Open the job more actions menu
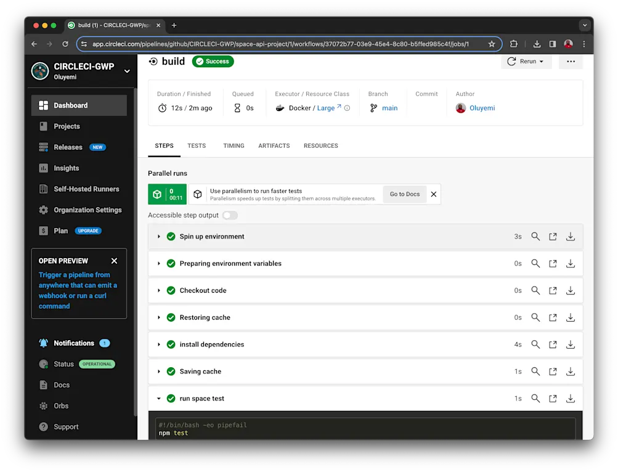The width and height of the screenshot is (618, 472). pos(571,62)
